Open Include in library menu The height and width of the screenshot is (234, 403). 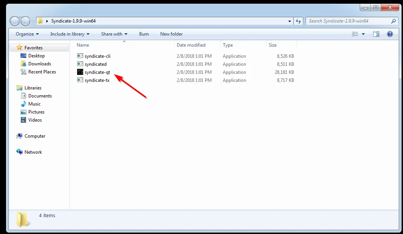(x=70, y=34)
